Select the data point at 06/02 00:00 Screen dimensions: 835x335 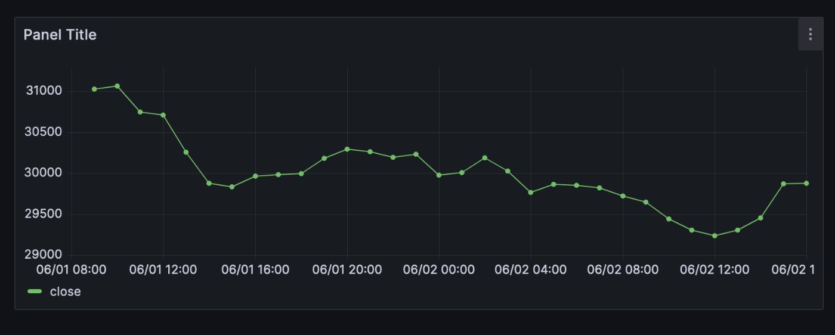(x=439, y=175)
